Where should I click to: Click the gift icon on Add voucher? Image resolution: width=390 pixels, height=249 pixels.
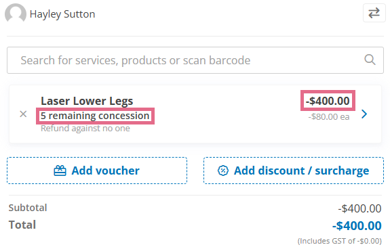(60, 171)
